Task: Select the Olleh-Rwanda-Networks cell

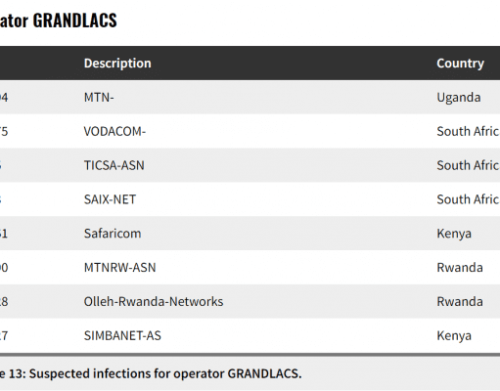Action: click(x=154, y=301)
